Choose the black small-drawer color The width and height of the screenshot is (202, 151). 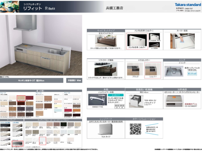click(135, 70)
